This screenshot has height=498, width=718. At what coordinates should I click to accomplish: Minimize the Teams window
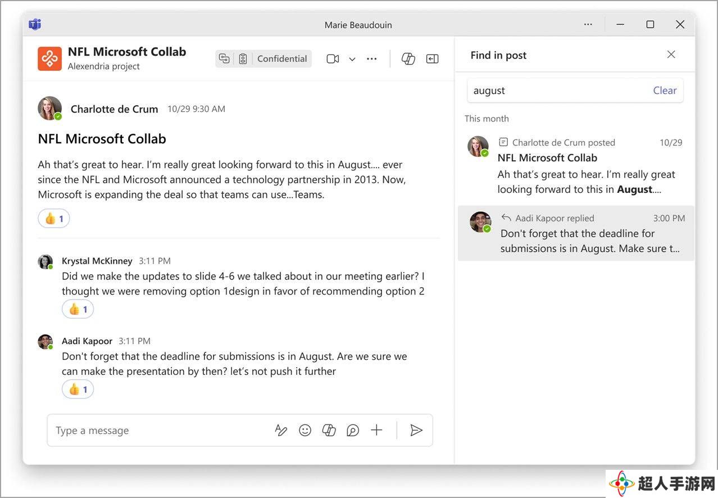(x=621, y=24)
